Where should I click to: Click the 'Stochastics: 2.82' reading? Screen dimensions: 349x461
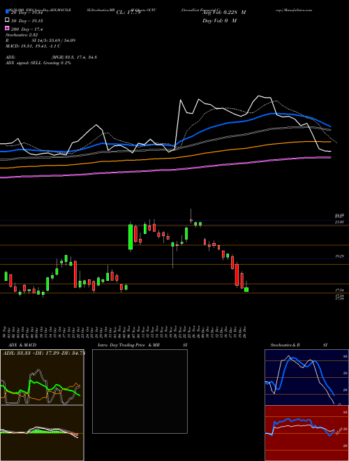click(22, 35)
